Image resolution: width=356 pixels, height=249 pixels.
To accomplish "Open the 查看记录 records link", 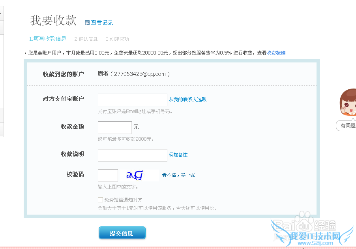I will 102,23.
